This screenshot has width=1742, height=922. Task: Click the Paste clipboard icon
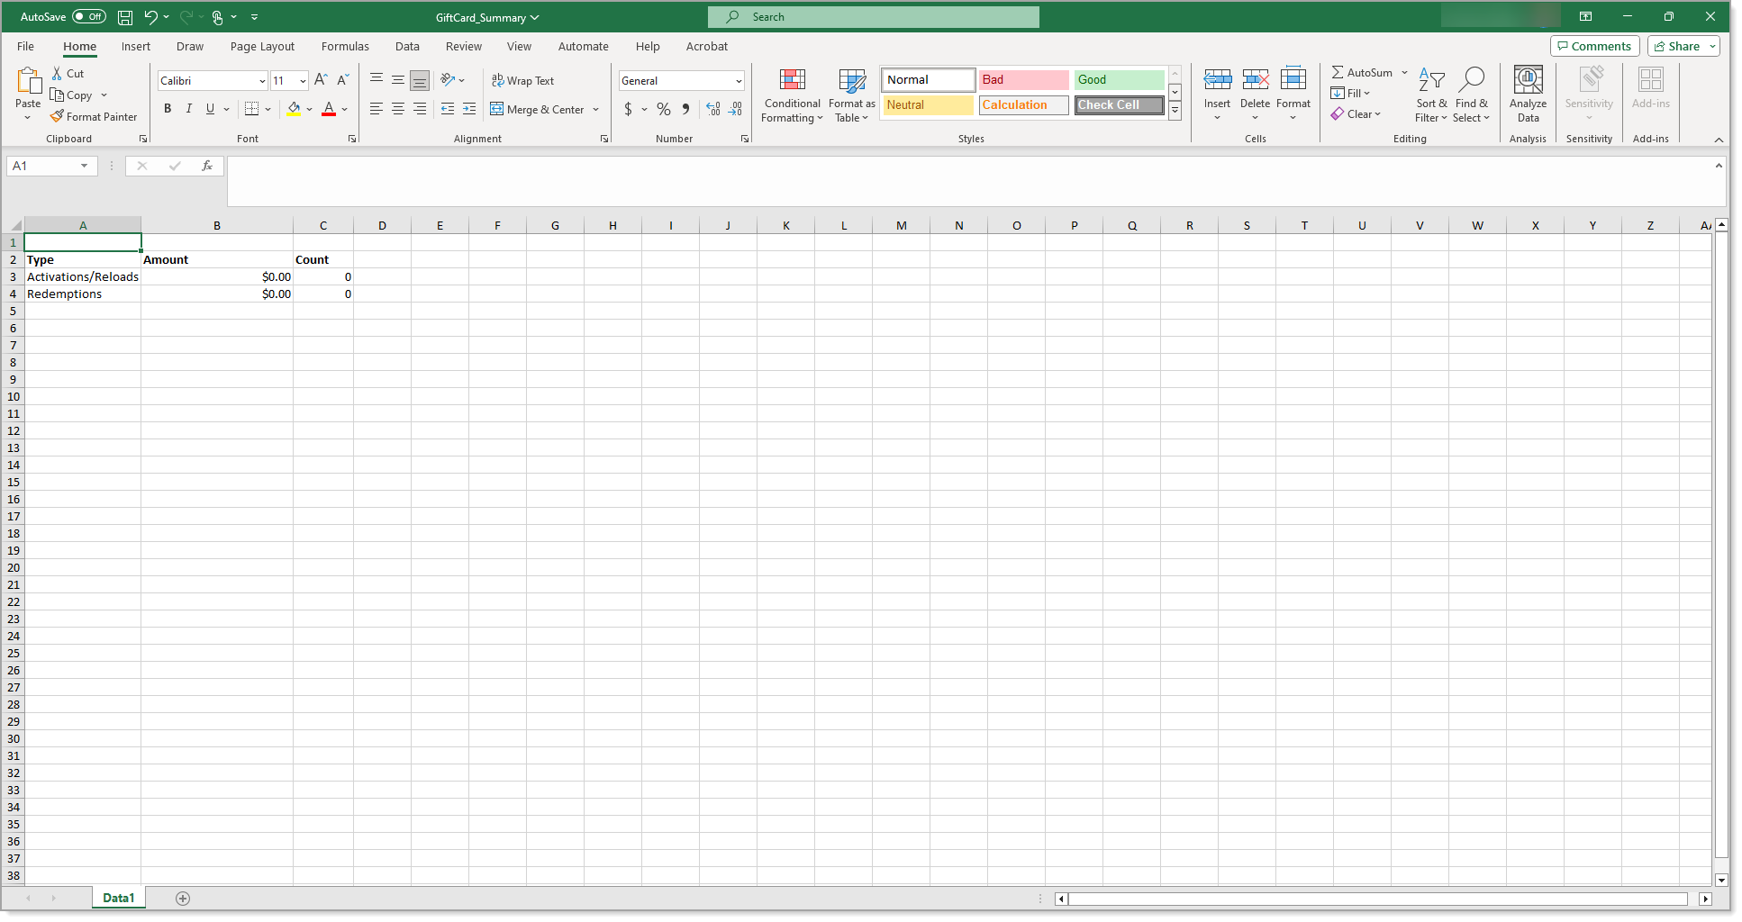tap(29, 81)
